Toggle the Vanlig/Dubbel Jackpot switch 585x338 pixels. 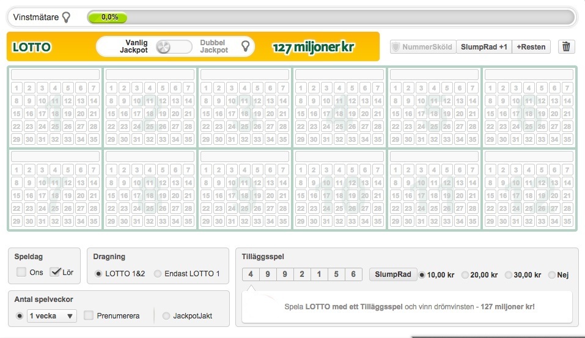174,46
